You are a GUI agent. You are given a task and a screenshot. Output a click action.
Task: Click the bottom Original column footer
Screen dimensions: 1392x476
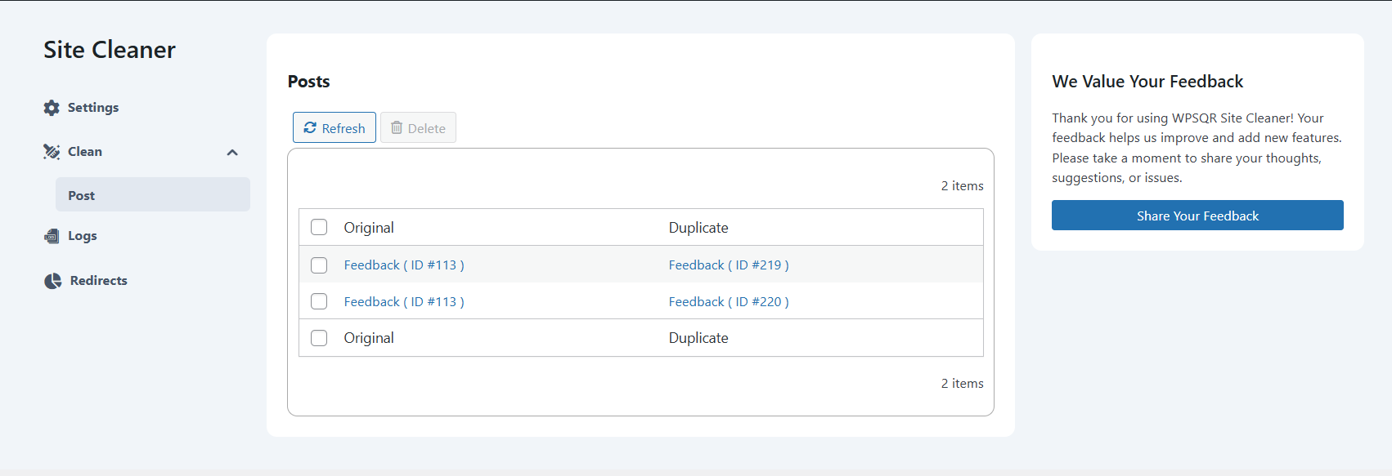369,338
